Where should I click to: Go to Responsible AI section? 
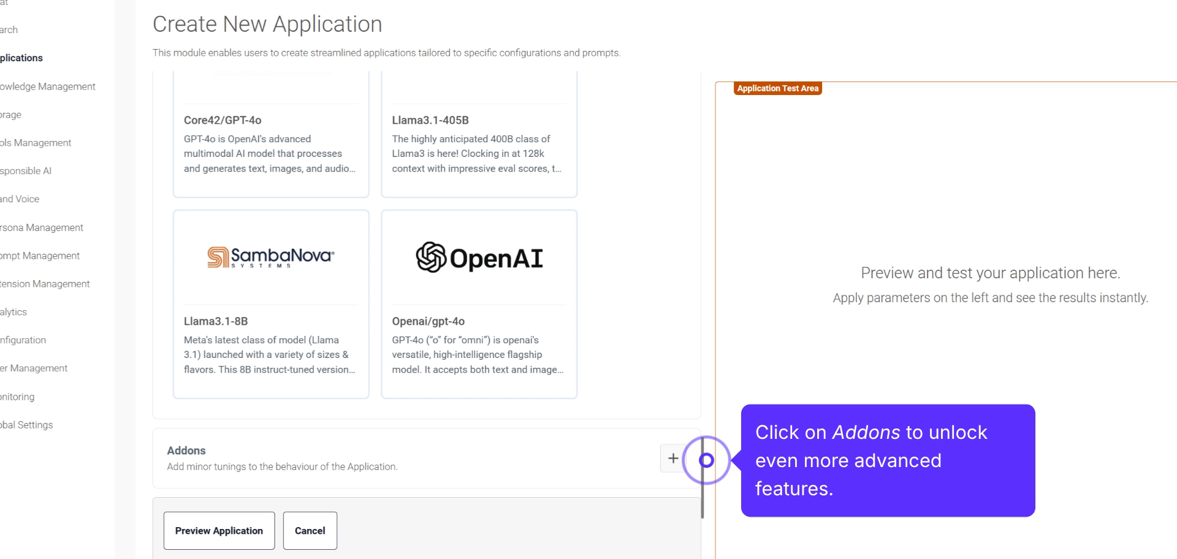point(26,171)
